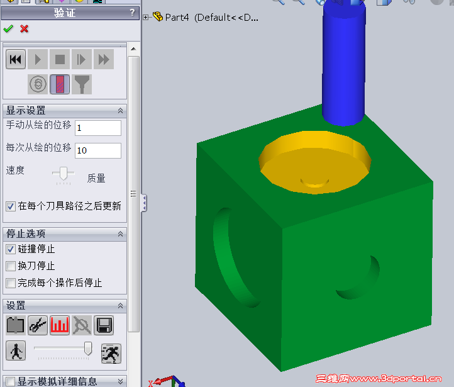Viewport: 454px width, 387px height.
Task: Toggle 在每个刀具路径之后更新 checkbox
Action: [11, 206]
